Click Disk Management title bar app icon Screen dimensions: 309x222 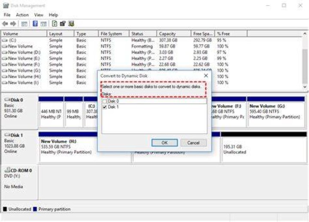6,6
